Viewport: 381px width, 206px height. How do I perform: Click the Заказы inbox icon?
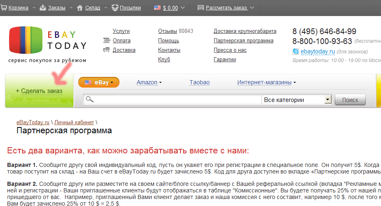coord(43,8)
